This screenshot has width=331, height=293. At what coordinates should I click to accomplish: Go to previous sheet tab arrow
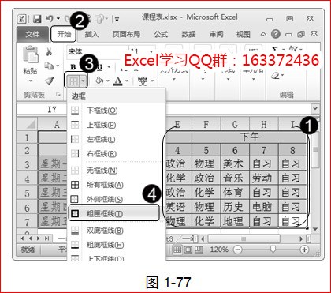(x=30, y=239)
